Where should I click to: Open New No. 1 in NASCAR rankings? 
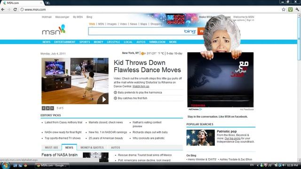tap(108, 132)
